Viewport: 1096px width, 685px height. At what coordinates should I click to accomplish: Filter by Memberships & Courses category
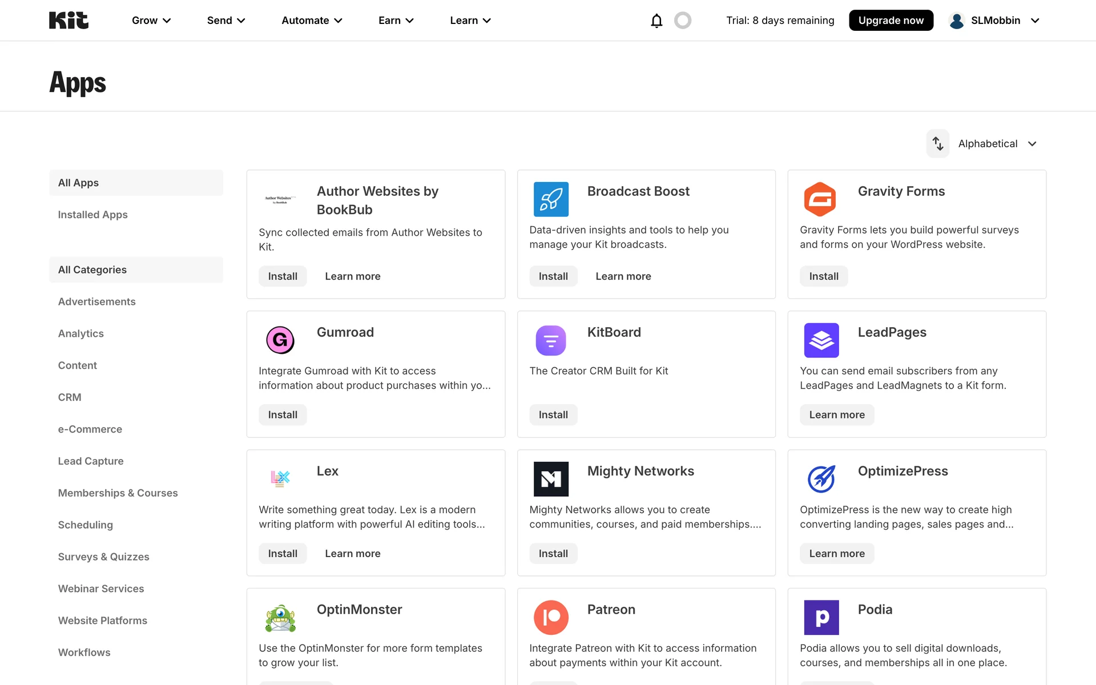pos(118,493)
